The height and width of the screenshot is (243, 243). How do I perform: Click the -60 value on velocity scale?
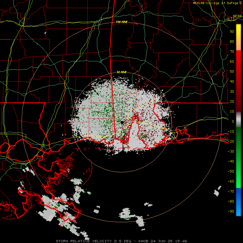(231, 181)
